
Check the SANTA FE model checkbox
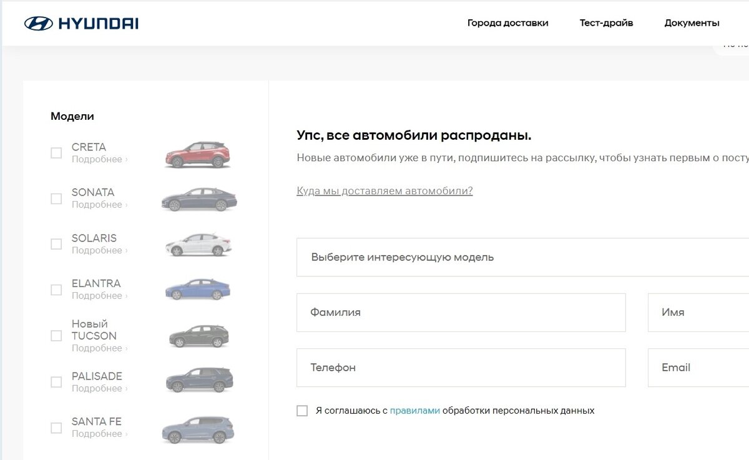pos(56,428)
